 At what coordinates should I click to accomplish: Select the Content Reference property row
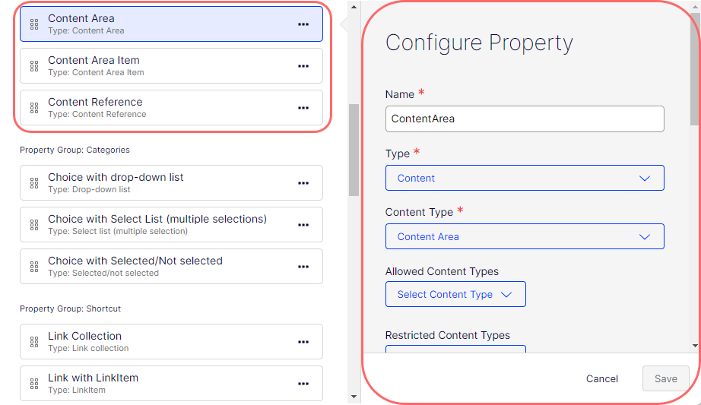tap(171, 108)
